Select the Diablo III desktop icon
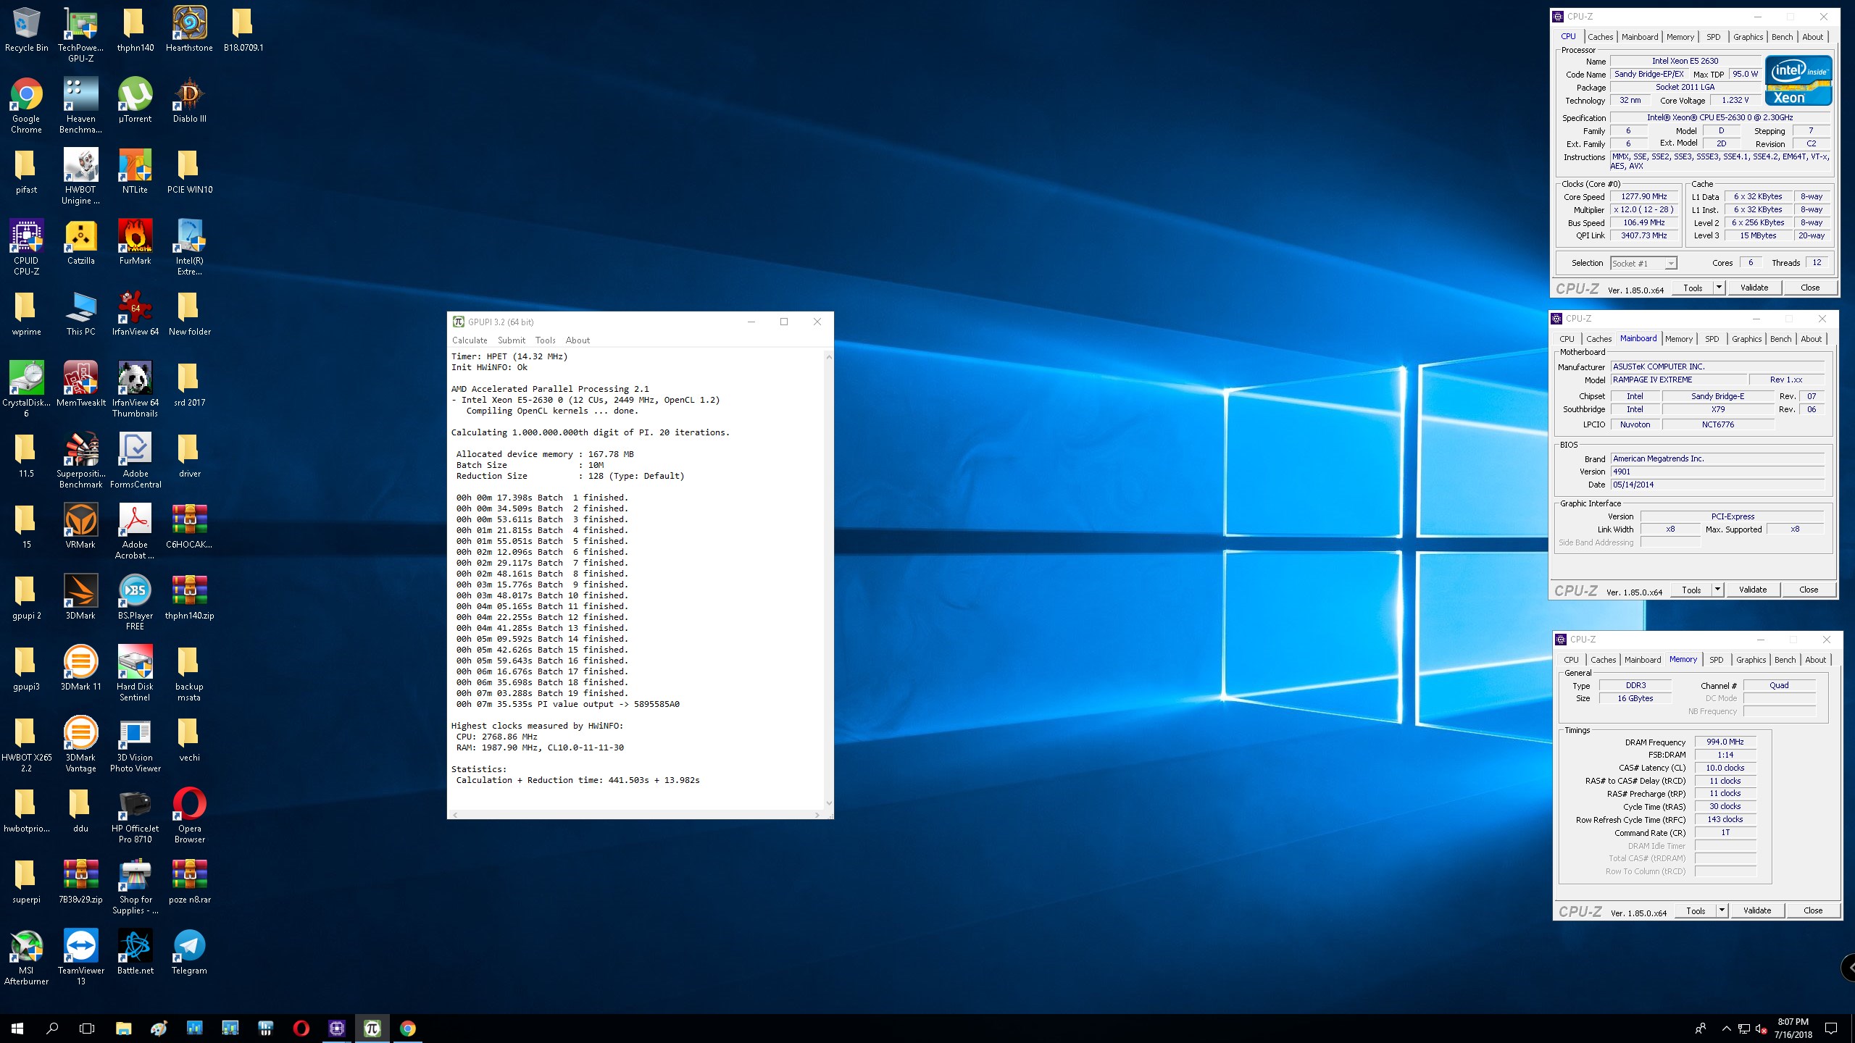 pos(189,100)
